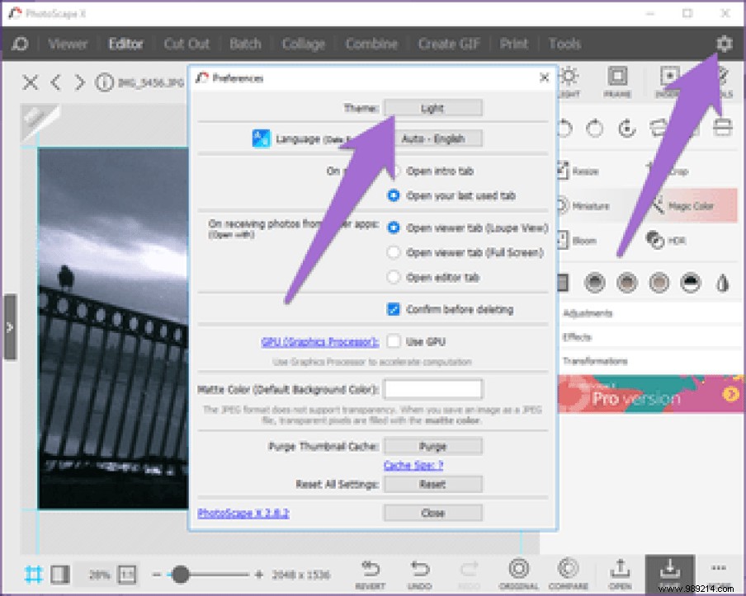Enable Confirm before deleting
The width and height of the screenshot is (746, 596).
391,310
